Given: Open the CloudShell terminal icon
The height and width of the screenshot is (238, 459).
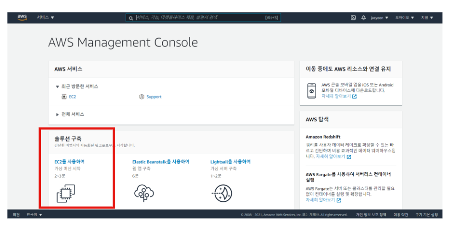Looking at the screenshot, I should (353, 18).
